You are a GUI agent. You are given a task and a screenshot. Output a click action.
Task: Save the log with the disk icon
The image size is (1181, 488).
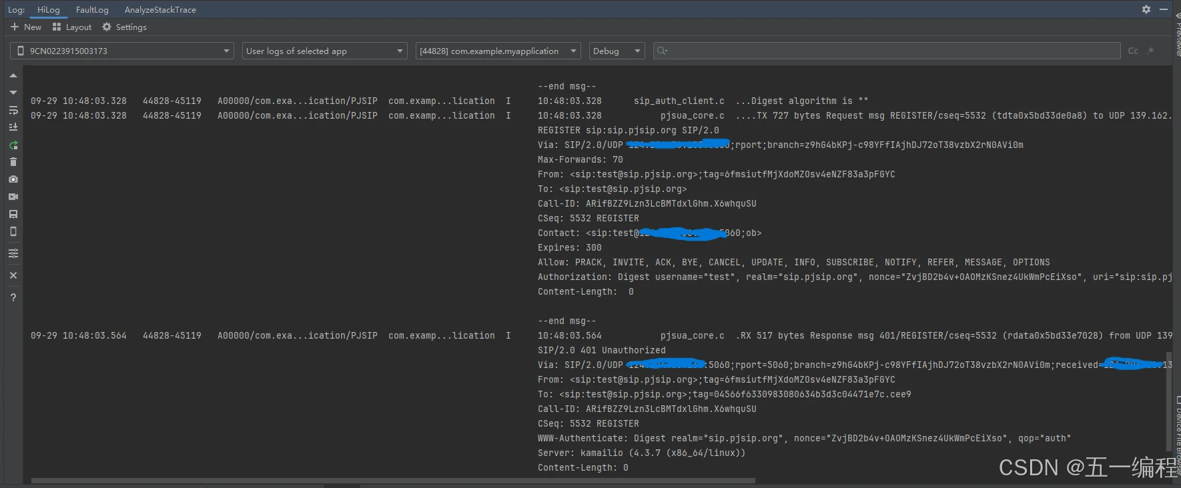13,214
